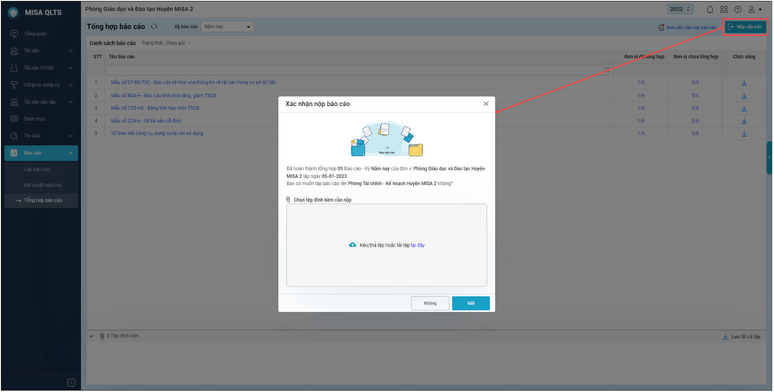Image resolution: width=774 pixels, height=392 pixels.
Task: Open the Kỳ báo cáo Năm nay dropdown
Action: pos(228,27)
